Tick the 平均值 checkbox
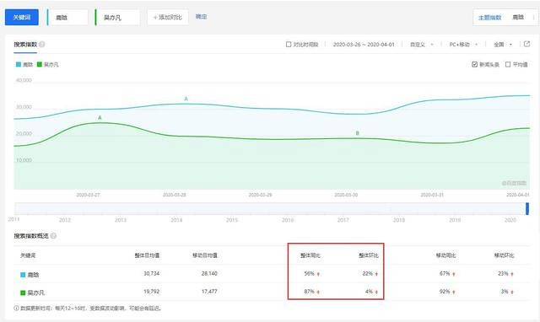Screen dimensions: 540x322 [508, 64]
